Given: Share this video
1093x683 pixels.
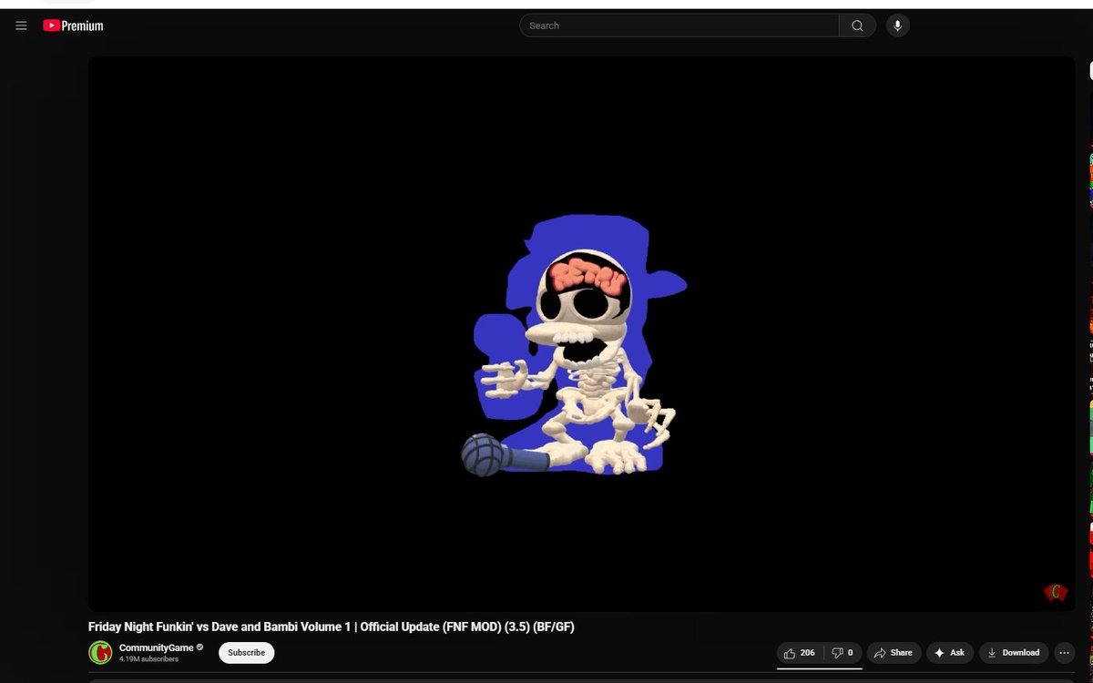Looking at the screenshot, I should coord(894,653).
